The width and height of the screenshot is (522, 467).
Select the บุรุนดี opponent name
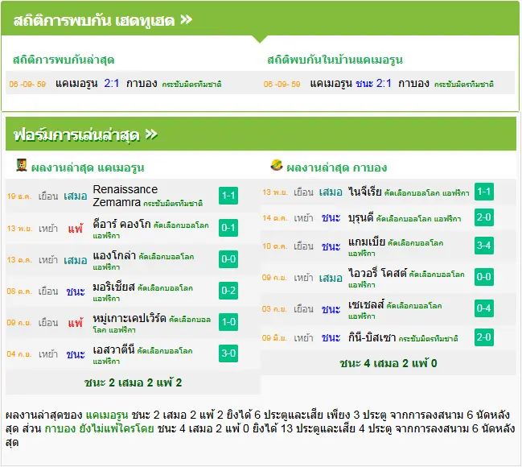(x=361, y=217)
